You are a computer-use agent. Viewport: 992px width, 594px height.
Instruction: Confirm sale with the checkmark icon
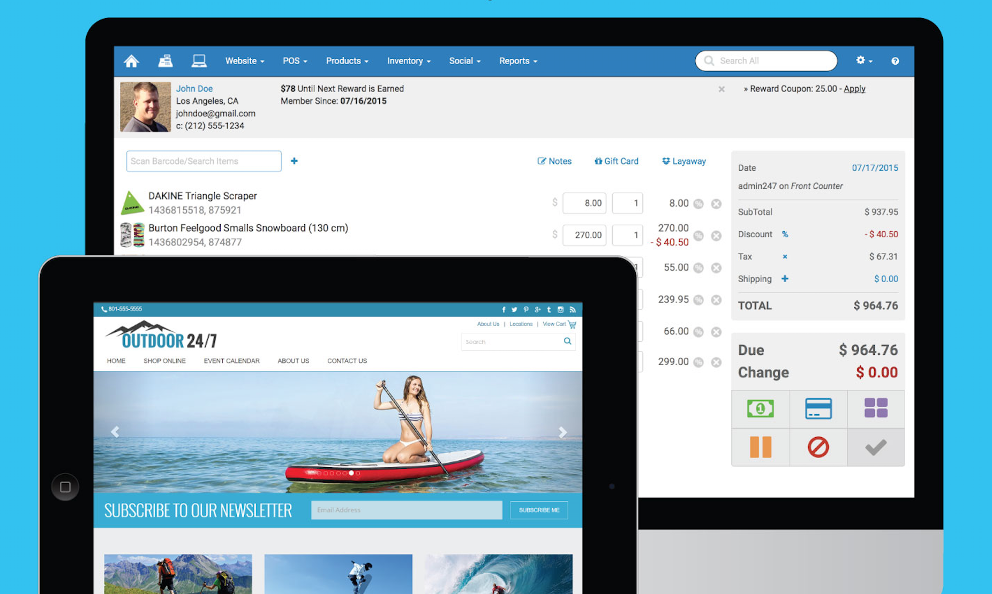876,447
